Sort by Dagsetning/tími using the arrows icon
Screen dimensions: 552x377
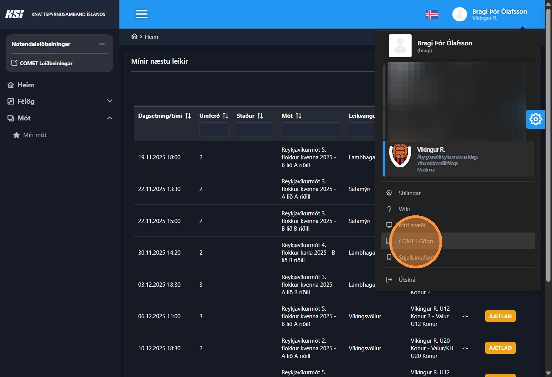(188, 116)
